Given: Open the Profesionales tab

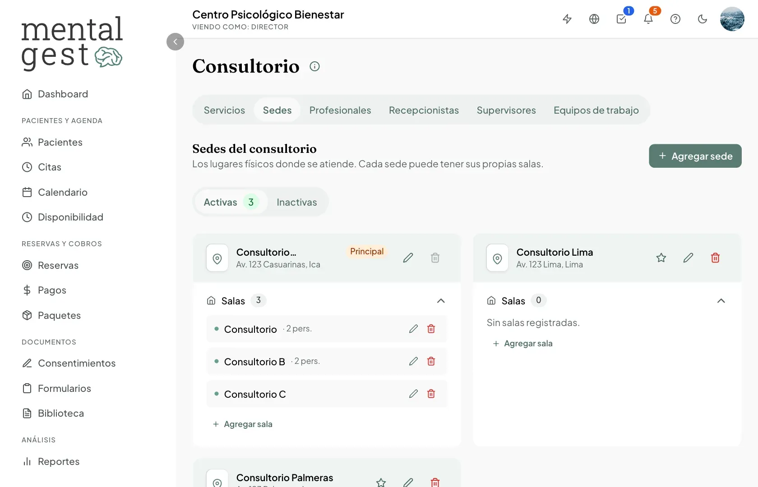Looking at the screenshot, I should 340,110.
